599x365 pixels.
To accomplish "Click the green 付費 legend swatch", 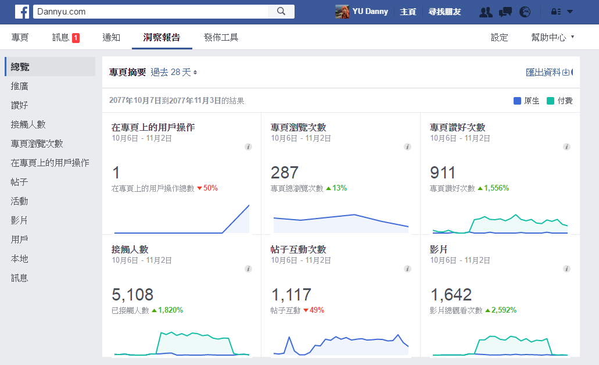I will [550, 101].
